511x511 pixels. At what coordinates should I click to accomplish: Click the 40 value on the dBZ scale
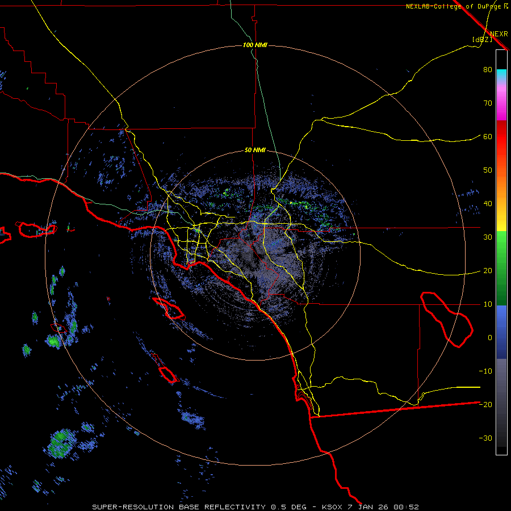[488, 204]
